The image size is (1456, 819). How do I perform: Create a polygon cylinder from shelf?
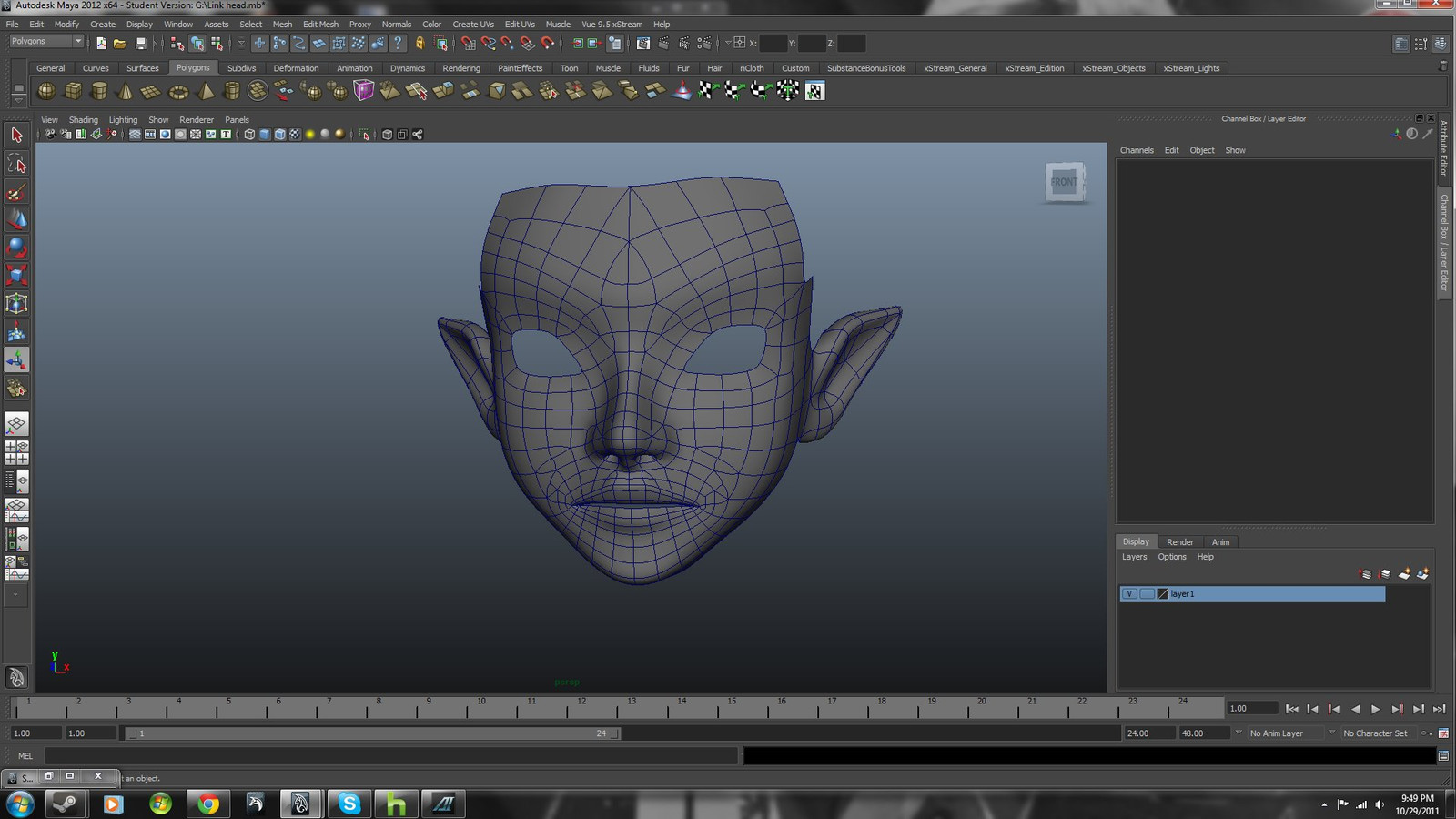[99, 90]
